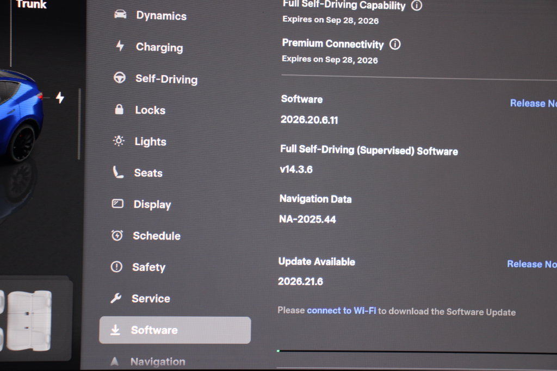Open Premium Connectivity info icon
The height and width of the screenshot is (371, 557).
tap(395, 45)
